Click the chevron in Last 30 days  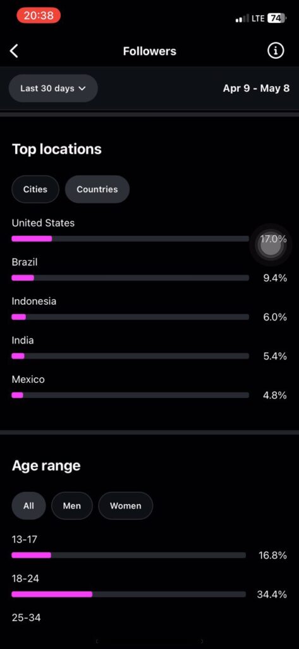coord(82,88)
